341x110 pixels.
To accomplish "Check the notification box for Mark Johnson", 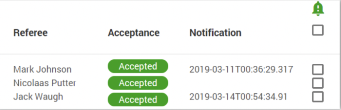I will point(318,70).
